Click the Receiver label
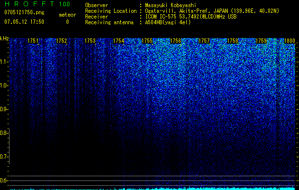The image size is (299, 190). (96, 17)
